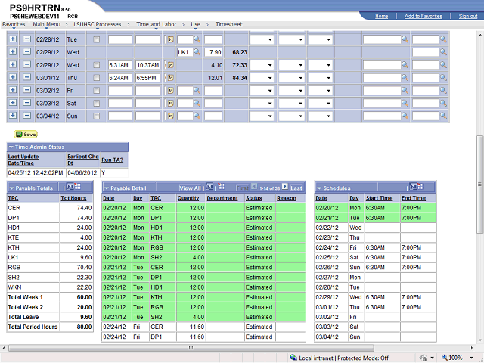Viewport: 484px width, 363px height.
Task: Open the Use menu
Action: [195, 24]
